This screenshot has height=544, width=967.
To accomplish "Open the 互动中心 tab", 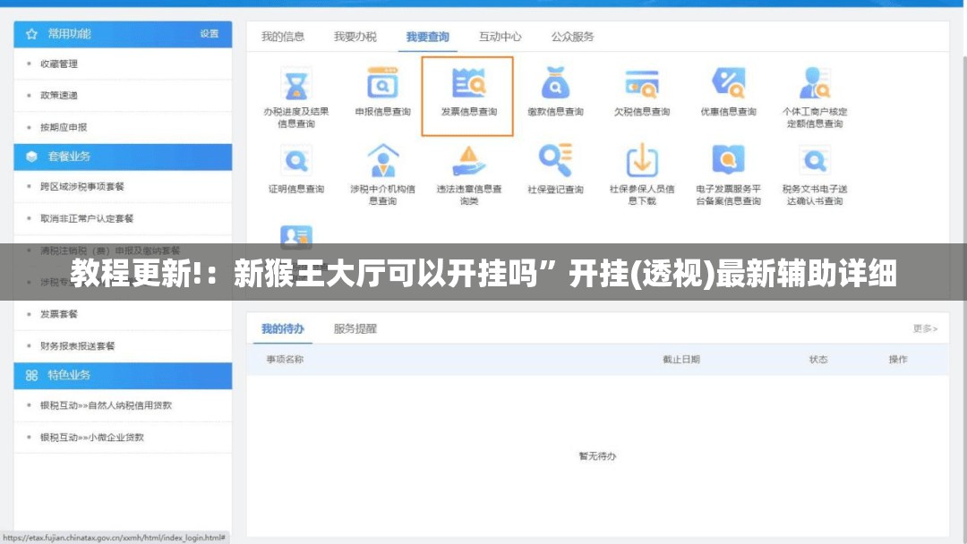I will point(501,37).
